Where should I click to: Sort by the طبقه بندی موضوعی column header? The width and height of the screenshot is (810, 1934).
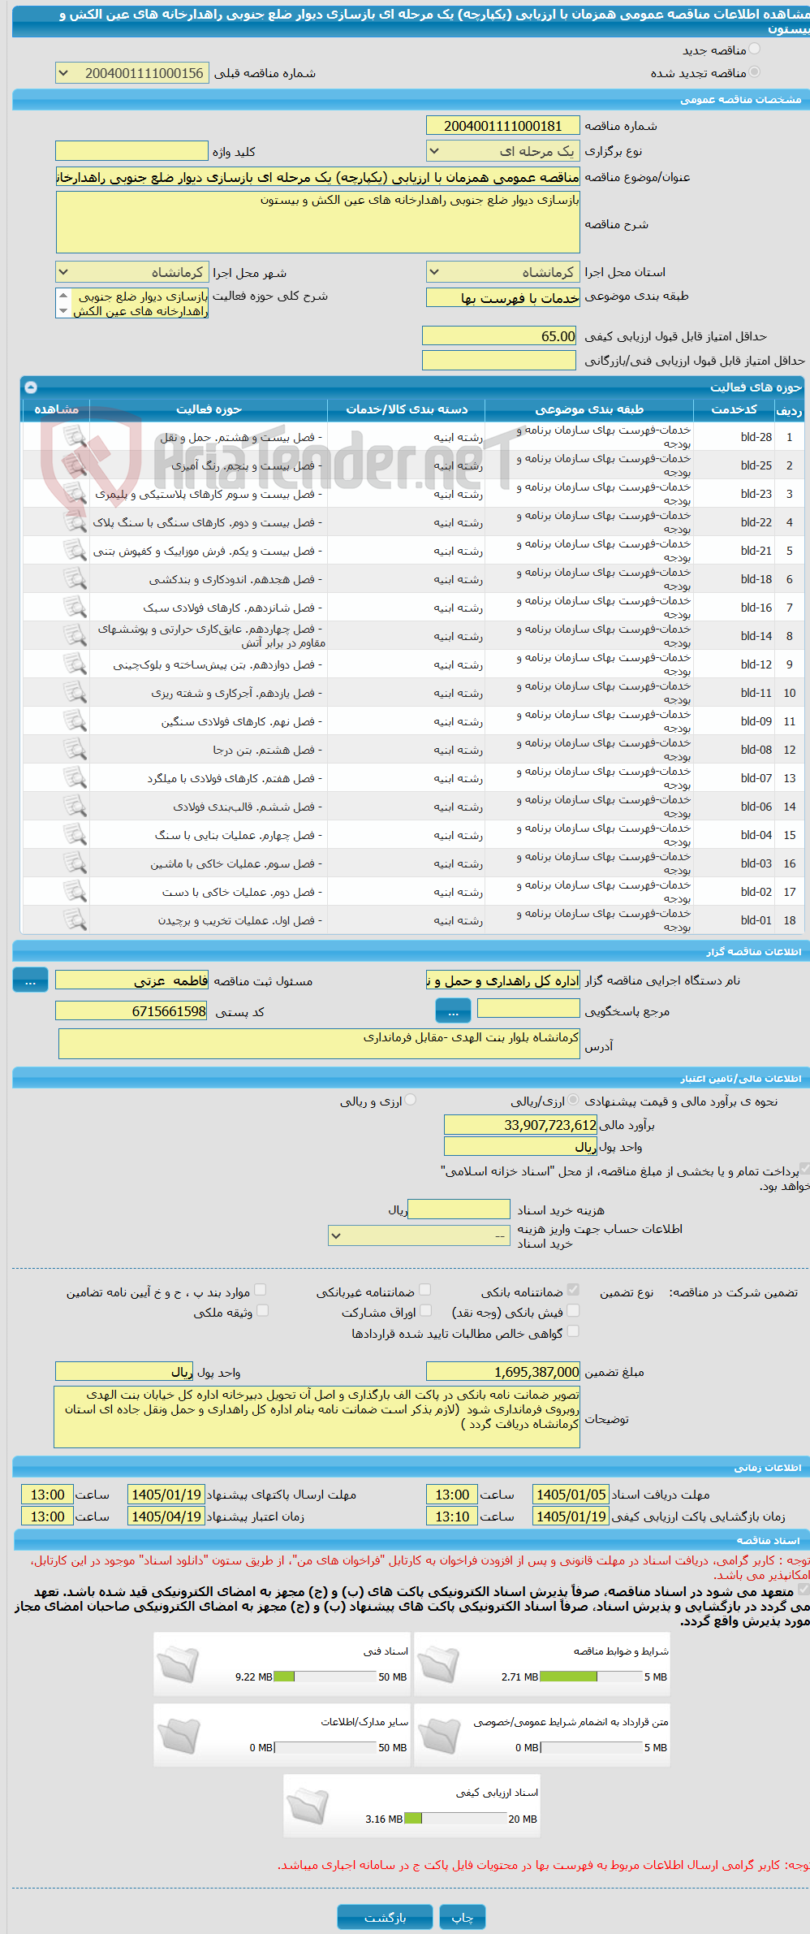589,409
